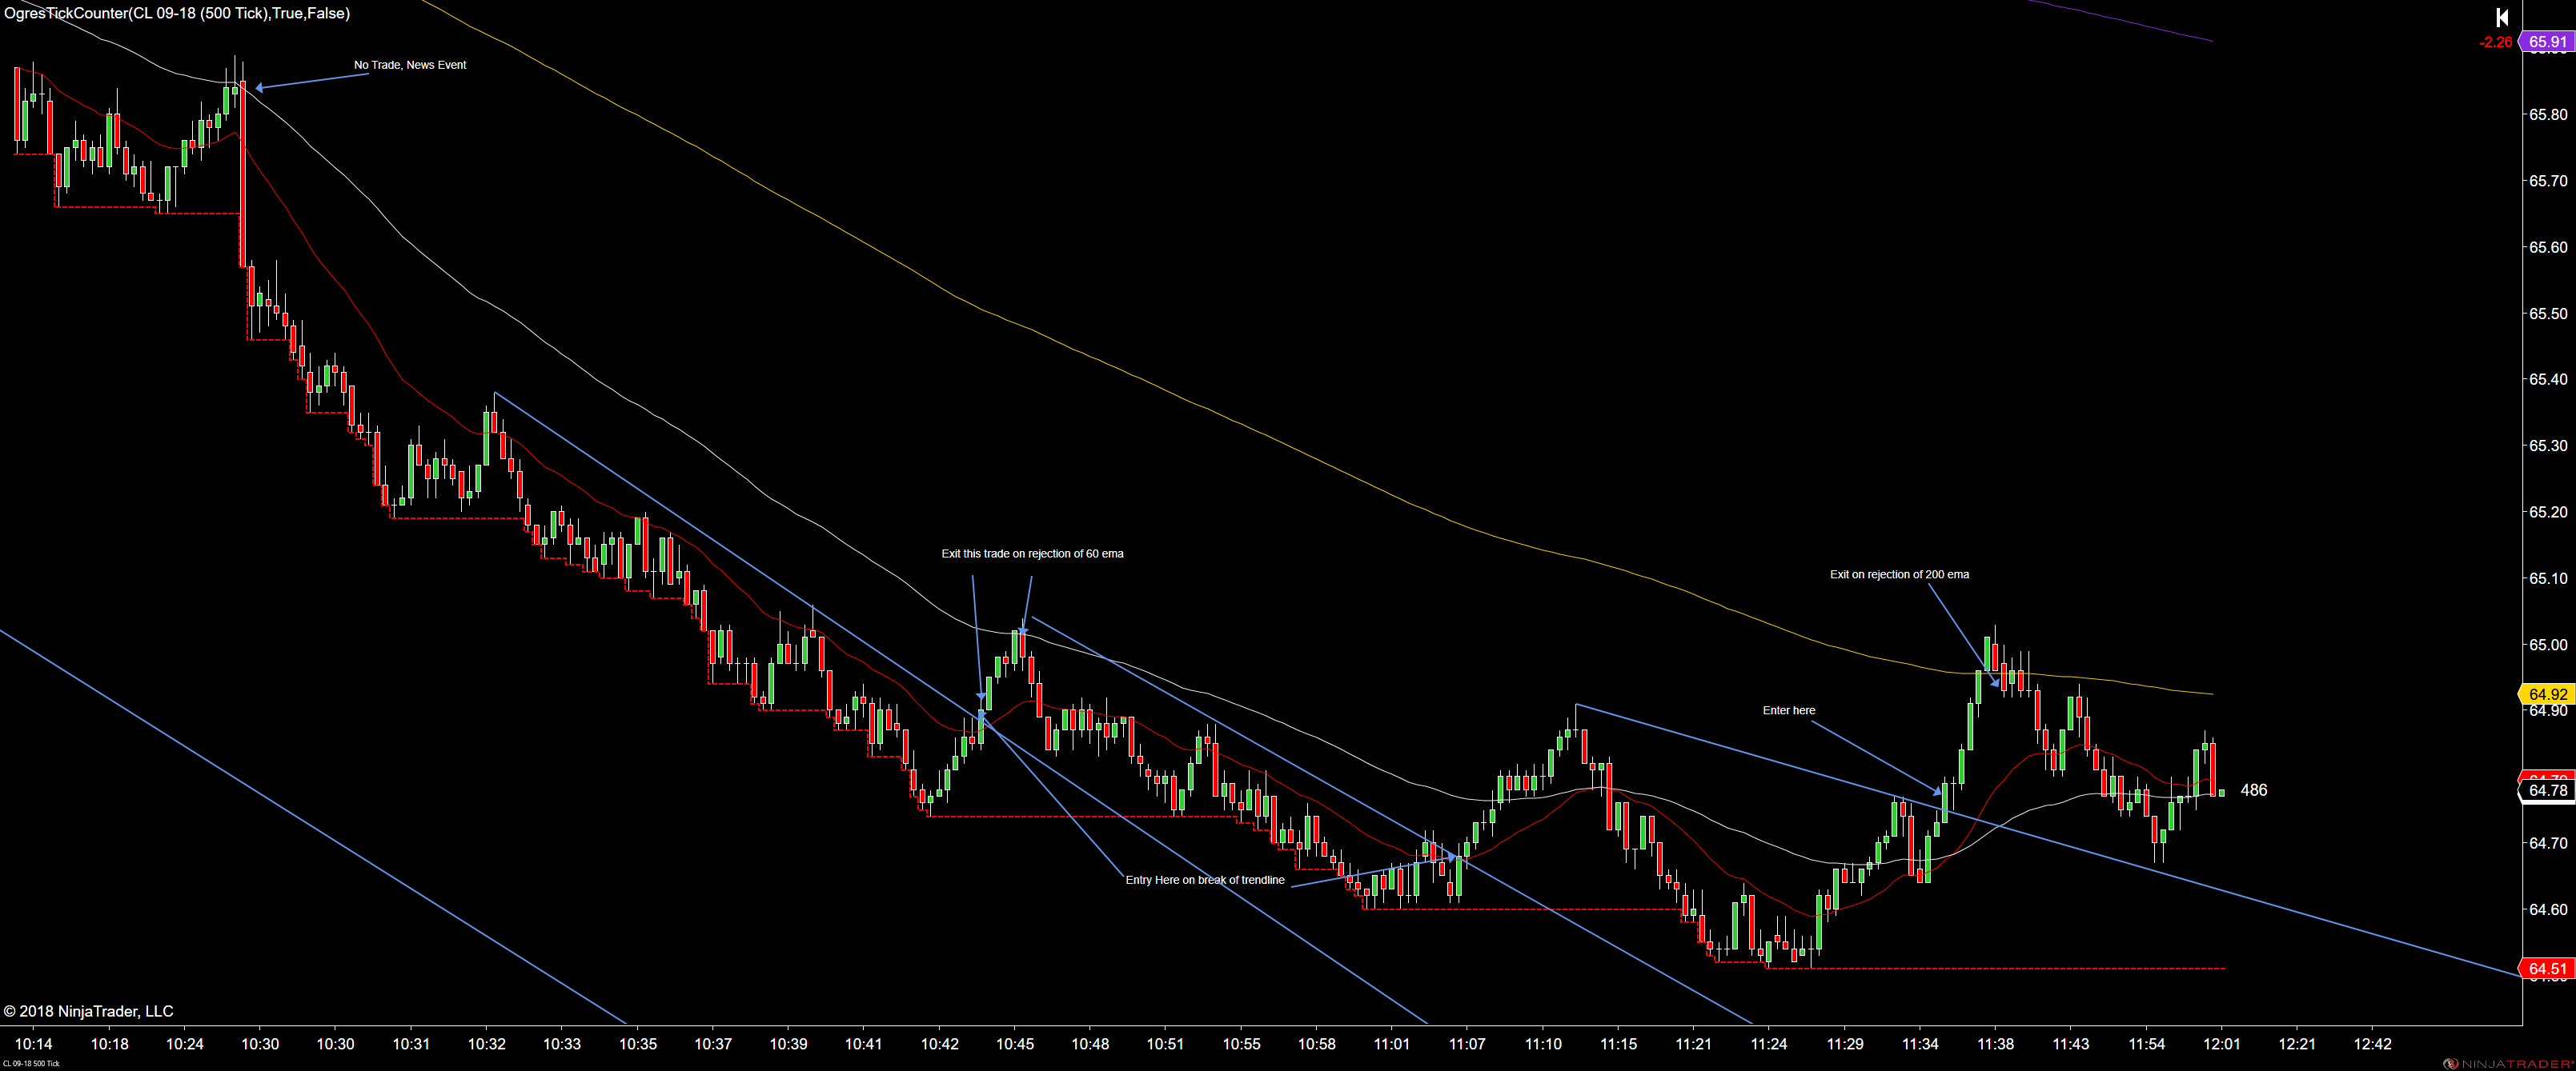The height and width of the screenshot is (1071, 2576).
Task: Click the 65.70 price axis label
Action: [2548, 181]
